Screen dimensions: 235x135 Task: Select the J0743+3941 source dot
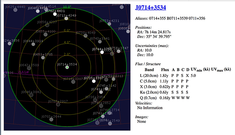point(100,42)
